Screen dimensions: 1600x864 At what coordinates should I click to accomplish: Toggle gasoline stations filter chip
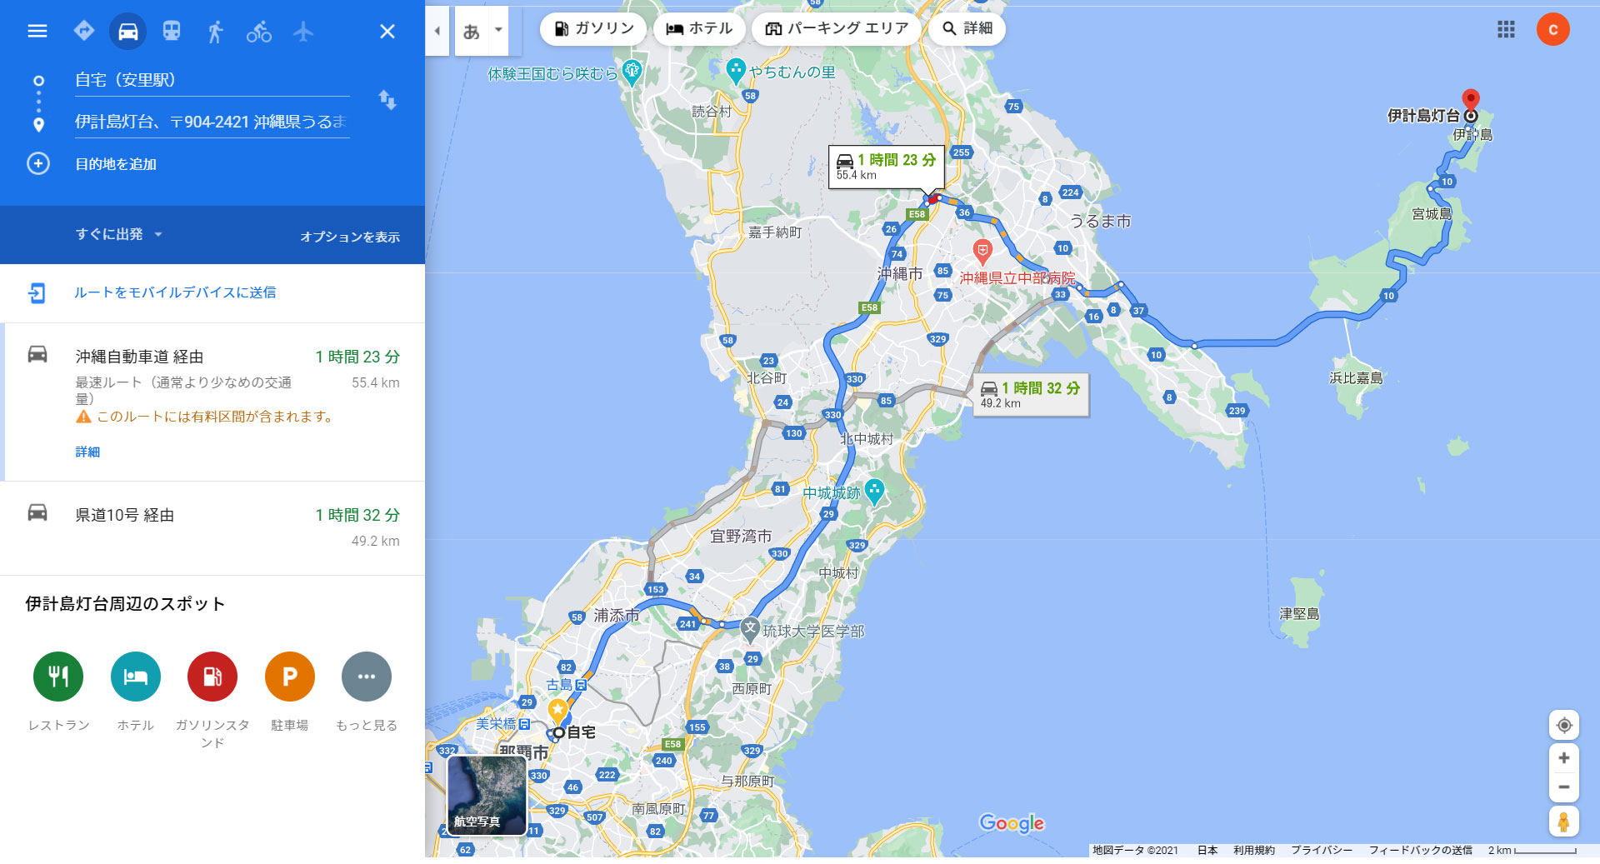(593, 28)
